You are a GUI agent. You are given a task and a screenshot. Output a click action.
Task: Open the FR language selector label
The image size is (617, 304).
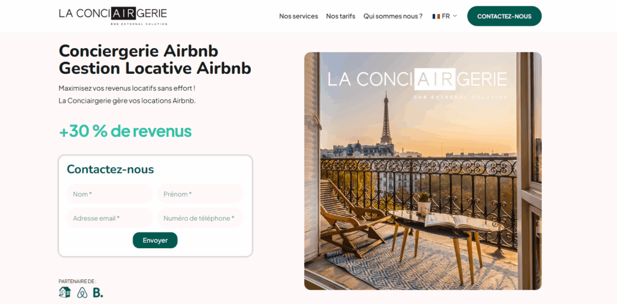click(446, 16)
